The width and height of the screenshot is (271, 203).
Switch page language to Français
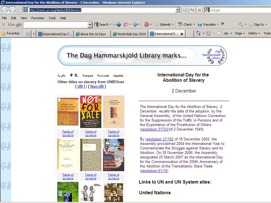coord(88,76)
